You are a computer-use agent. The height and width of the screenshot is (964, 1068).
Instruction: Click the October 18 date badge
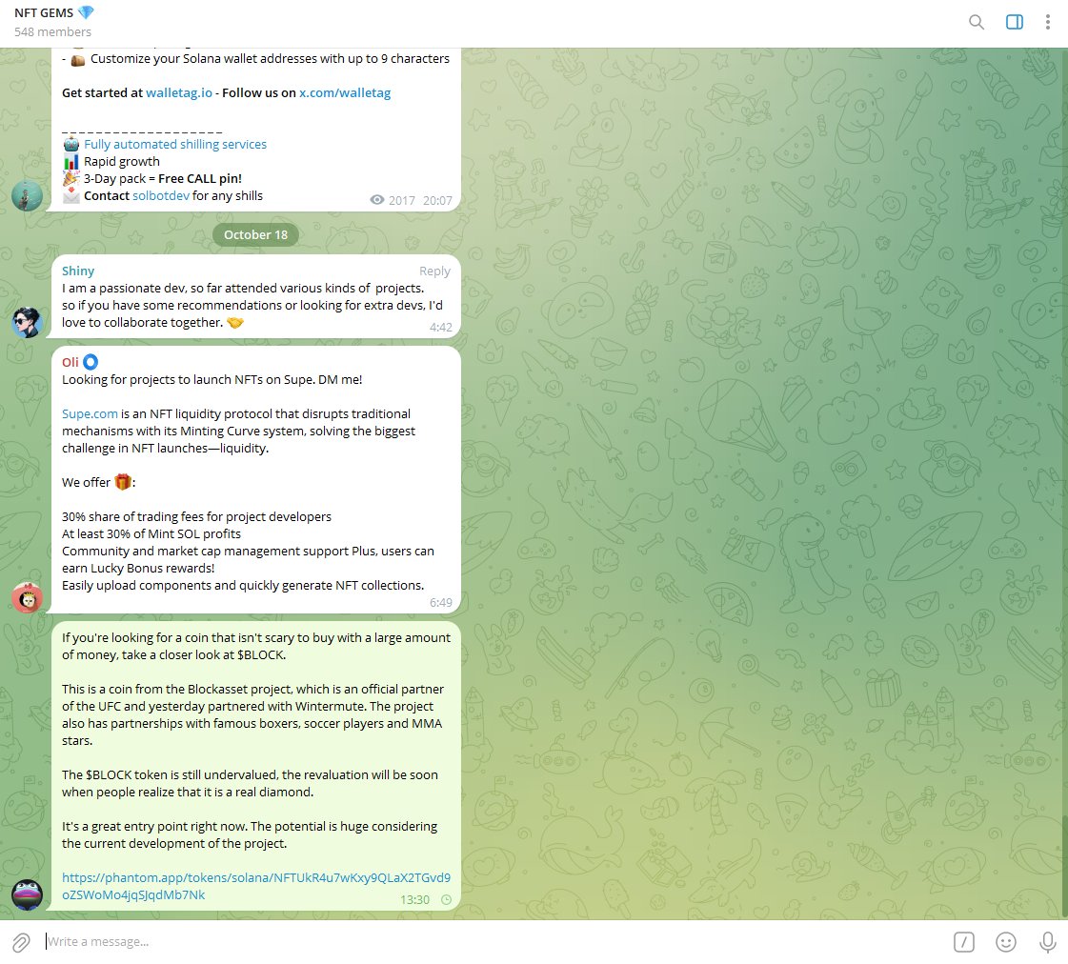point(256,235)
